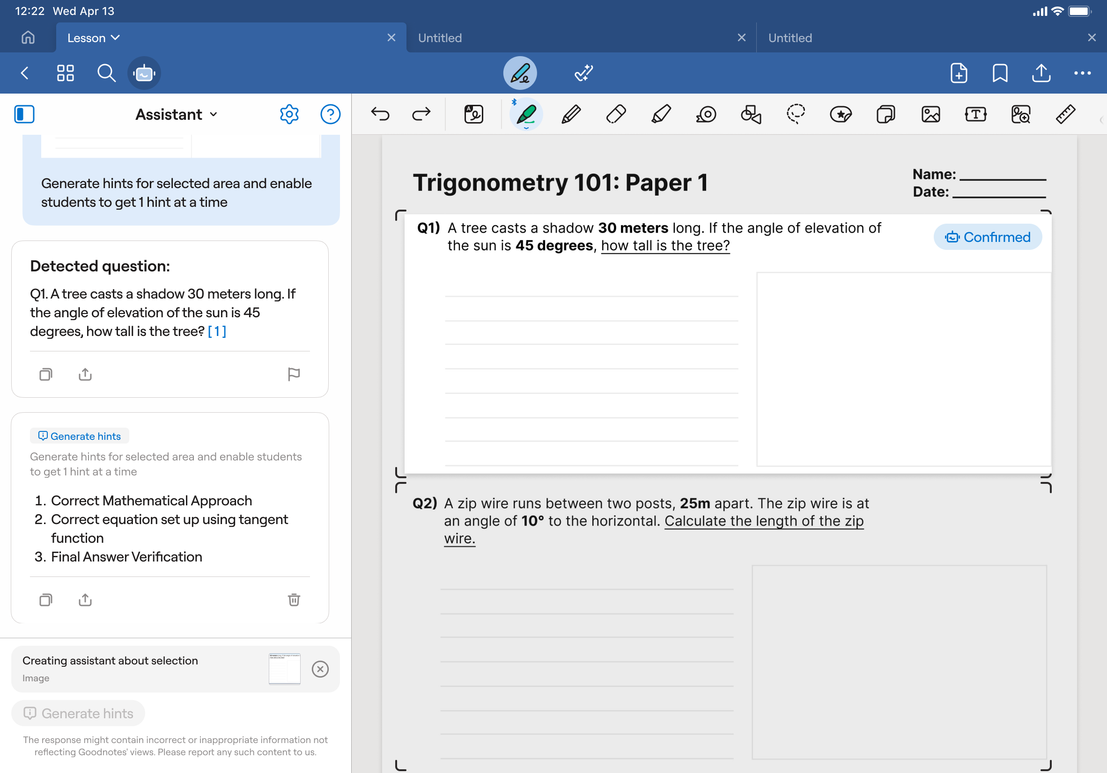1107x773 pixels.
Task: Click the Undo arrow
Action: click(x=380, y=114)
